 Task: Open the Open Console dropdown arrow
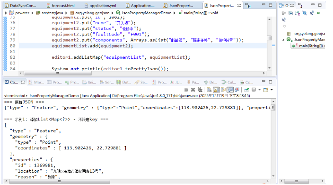click(272, 90)
